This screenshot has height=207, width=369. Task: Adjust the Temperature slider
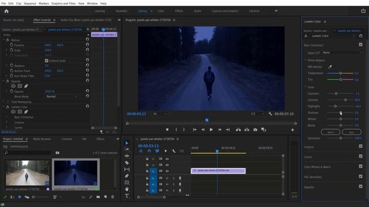[340, 73]
